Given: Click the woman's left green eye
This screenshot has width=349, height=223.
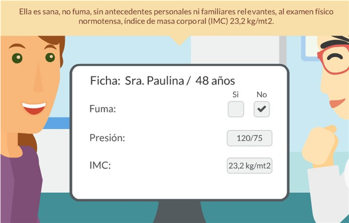Looking at the screenshot, I should pyautogui.click(x=17, y=58).
